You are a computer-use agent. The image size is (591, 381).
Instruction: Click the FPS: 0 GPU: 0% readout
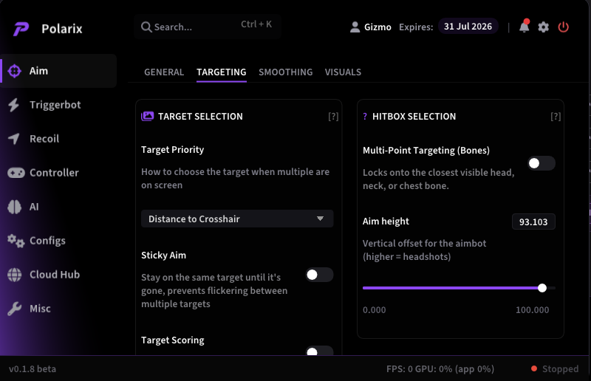pyautogui.click(x=440, y=368)
